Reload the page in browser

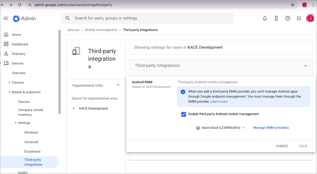tap(20, 5)
